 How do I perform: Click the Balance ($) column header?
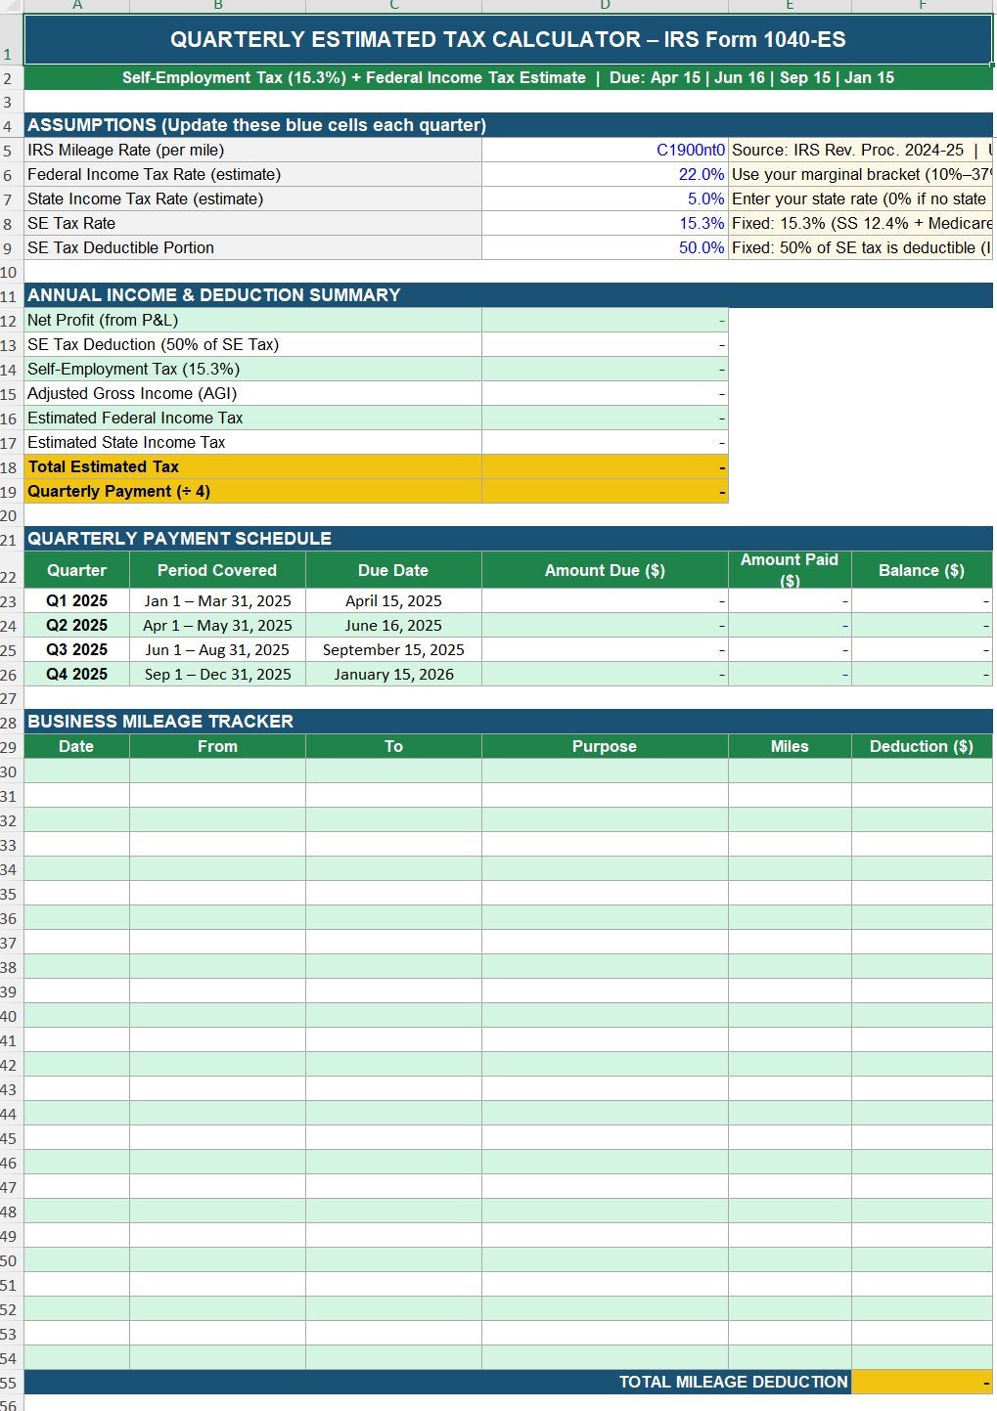click(x=922, y=570)
